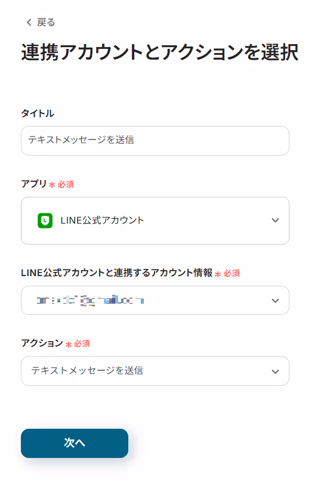
Task: Open the blurred connected account selector
Action: coord(155,301)
